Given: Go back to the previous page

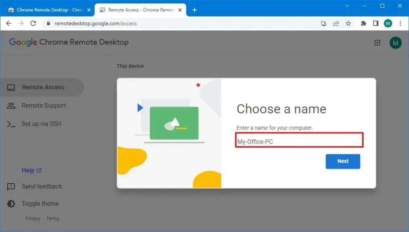Looking at the screenshot, I should [x=8, y=23].
